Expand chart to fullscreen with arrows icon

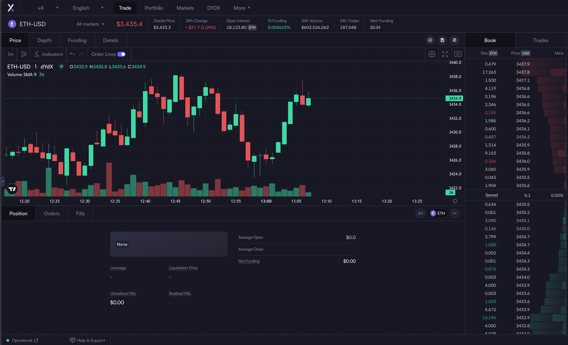(445, 54)
